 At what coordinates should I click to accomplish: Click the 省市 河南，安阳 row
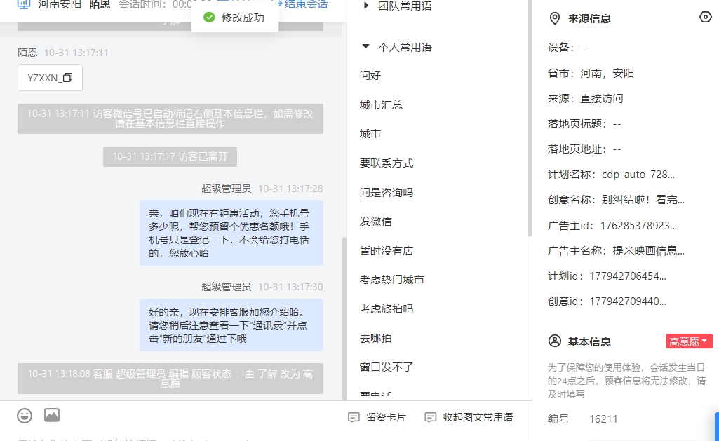(591, 74)
